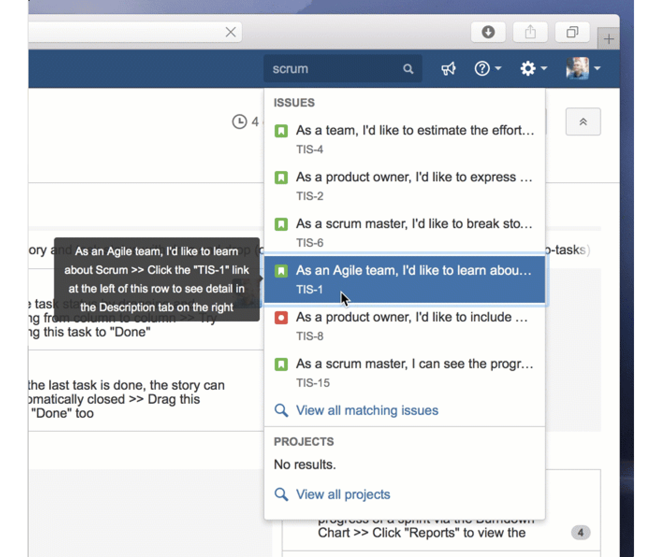Click the story icon beside TIS-4
663x557 pixels.
[281, 131]
